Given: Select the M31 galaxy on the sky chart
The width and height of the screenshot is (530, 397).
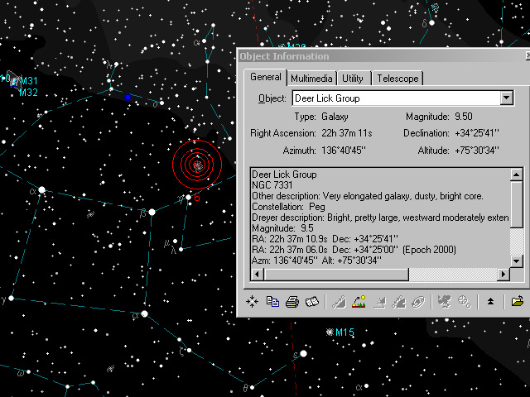Looking at the screenshot, I should coord(14,81).
